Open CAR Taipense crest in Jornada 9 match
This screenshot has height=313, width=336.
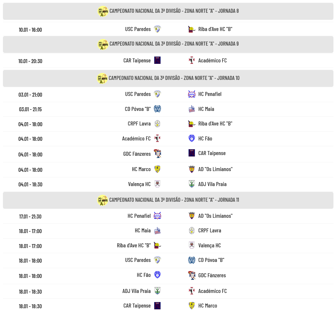[157, 61]
